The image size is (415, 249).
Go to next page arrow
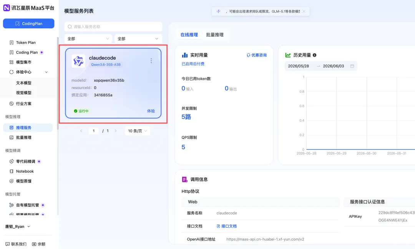pyautogui.click(x=116, y=131)
